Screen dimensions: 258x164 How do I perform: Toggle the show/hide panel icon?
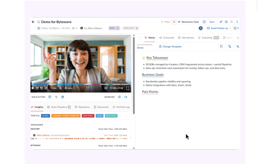coord(119,97)
